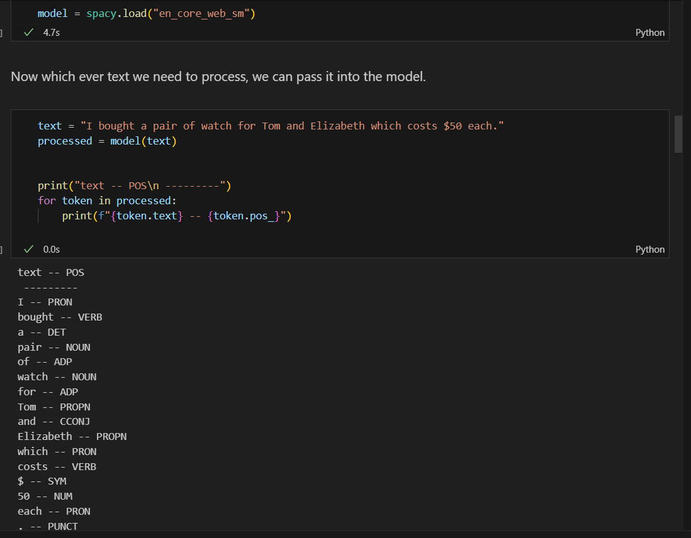Click inside the code line defining text string

click(271, 126)
